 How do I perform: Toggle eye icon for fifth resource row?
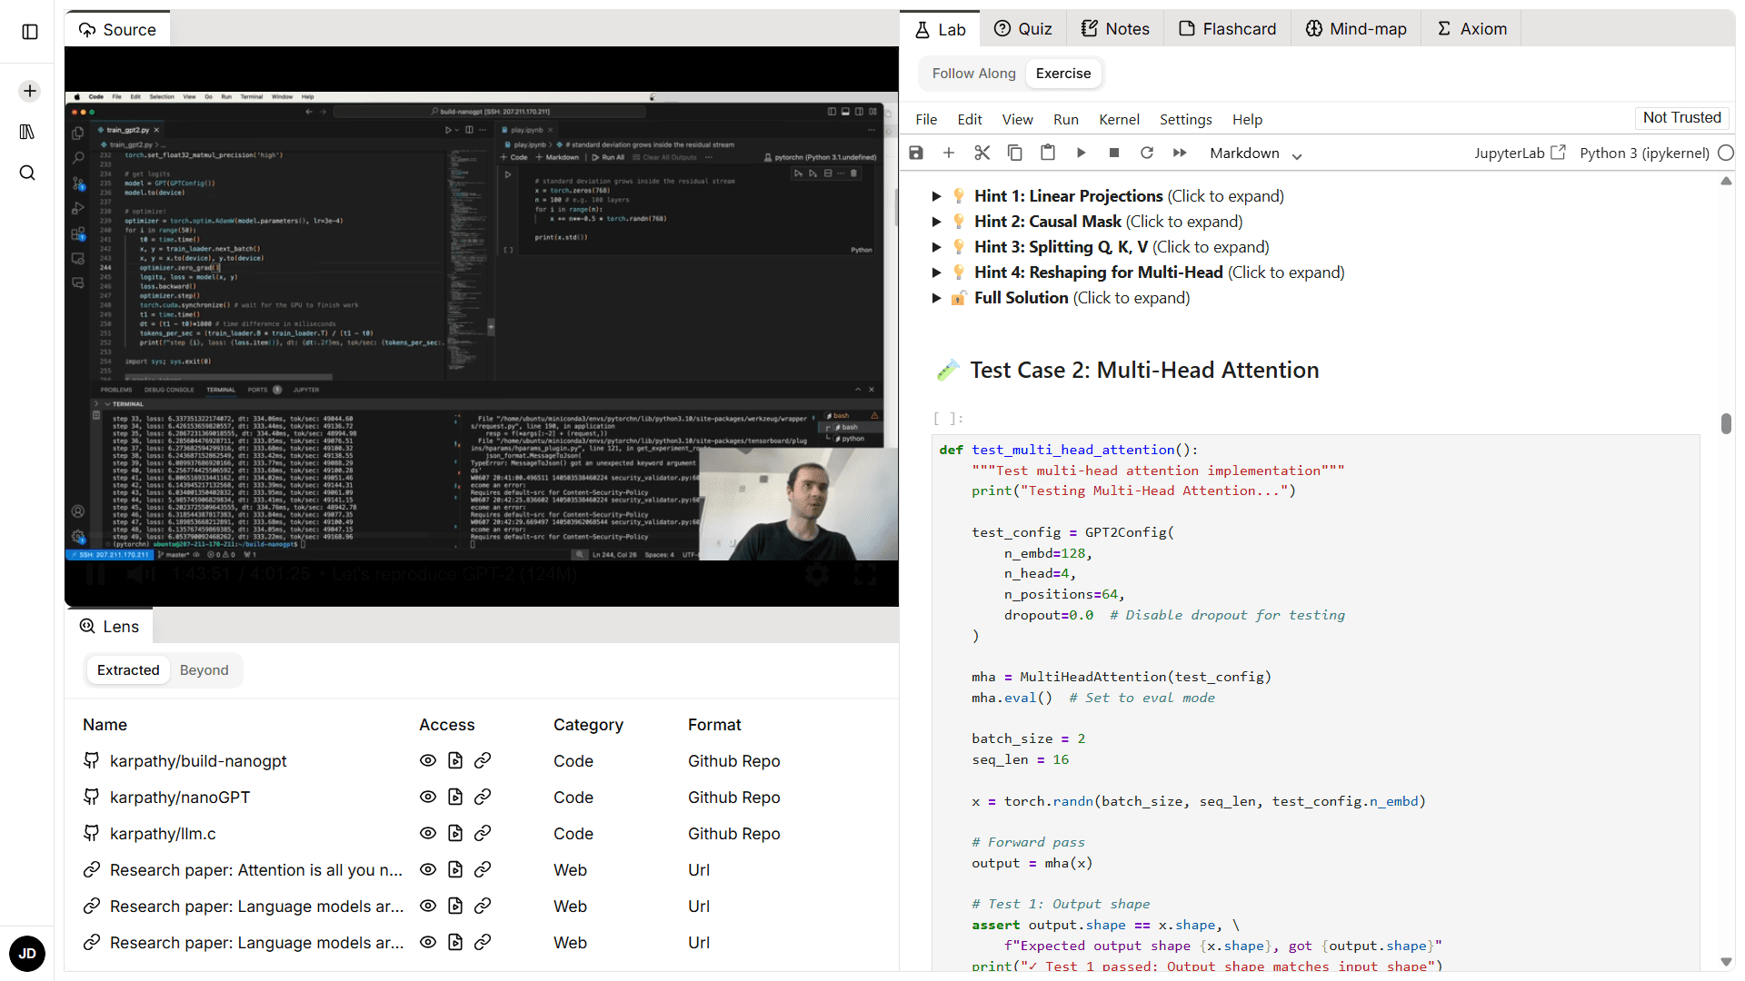[x=428, y=906]
